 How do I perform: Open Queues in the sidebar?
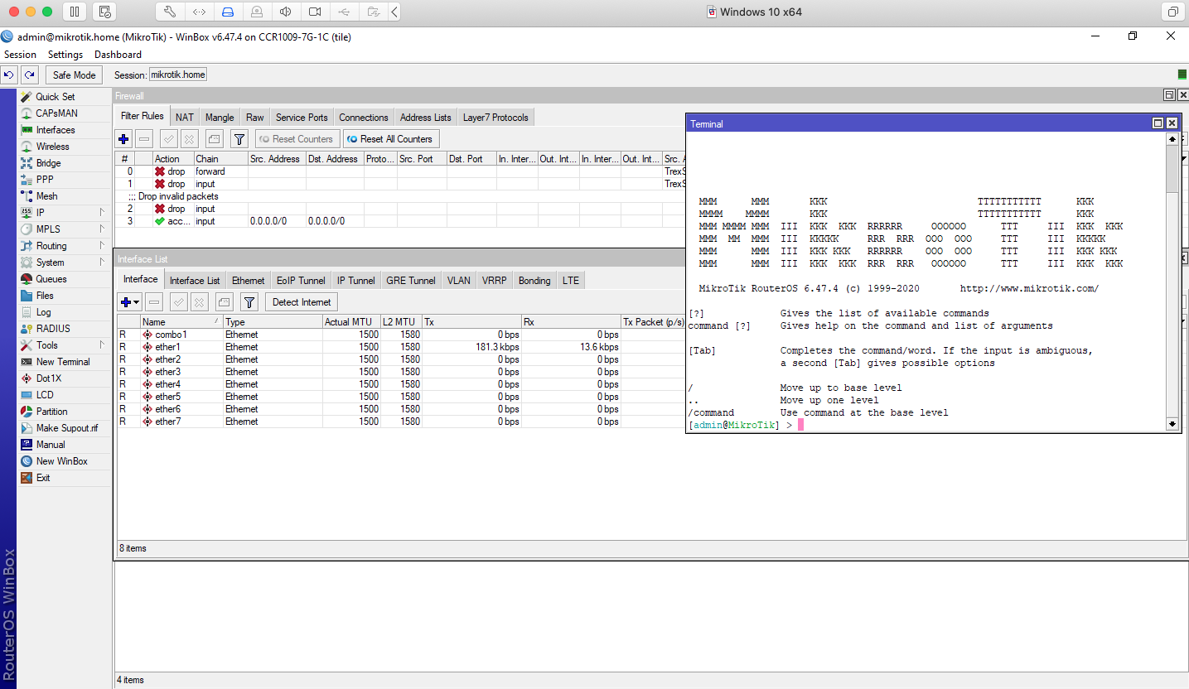click(51, 279)
